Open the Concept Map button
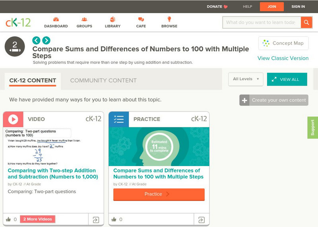The image size is (318, 227). [283, 43]
